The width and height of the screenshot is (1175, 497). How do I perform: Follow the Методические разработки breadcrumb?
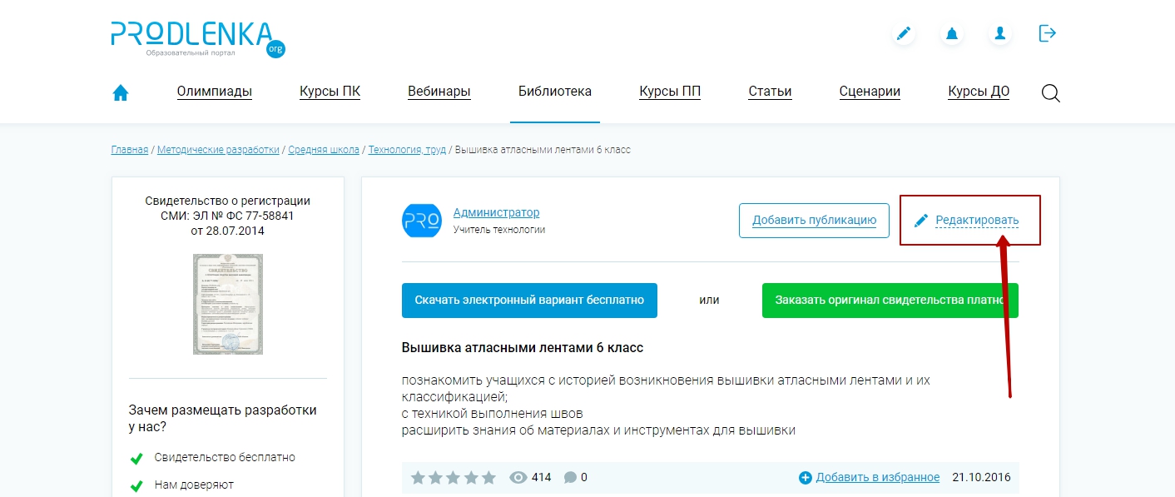tap(218, 150)
